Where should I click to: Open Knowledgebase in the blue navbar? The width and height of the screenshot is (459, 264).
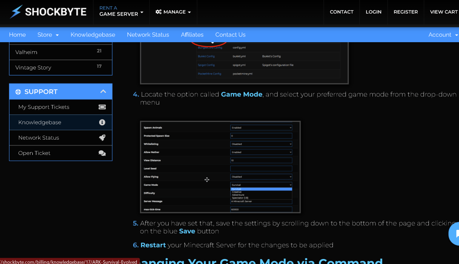(x=93, y=35)
